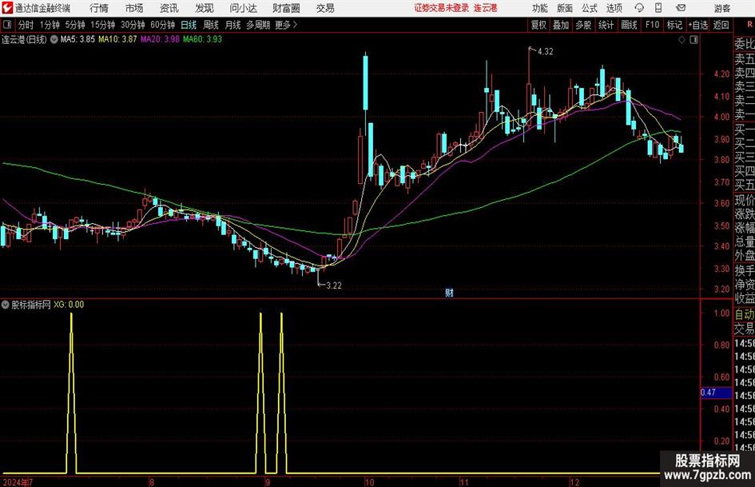
Task: Click the 返回 back button
Action: point(721,25)
